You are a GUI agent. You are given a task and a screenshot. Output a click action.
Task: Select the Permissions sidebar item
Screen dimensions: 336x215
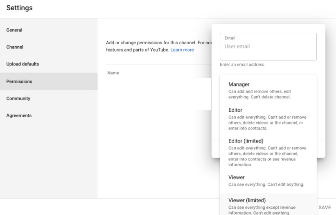point(49,81)
